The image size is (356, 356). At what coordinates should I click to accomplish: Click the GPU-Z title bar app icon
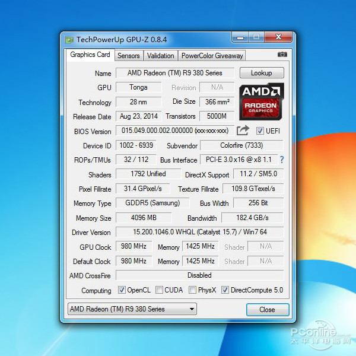[x=69, y=40]
